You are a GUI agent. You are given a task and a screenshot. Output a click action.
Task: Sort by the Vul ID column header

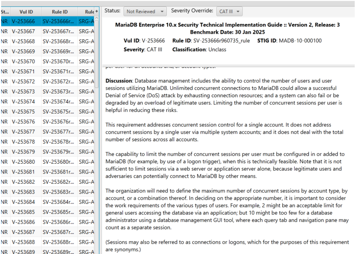[x=26, y=12]
